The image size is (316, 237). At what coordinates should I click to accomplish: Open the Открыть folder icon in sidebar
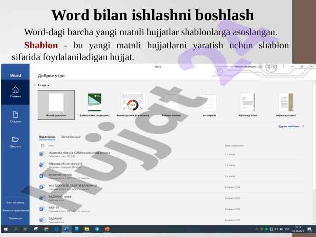(x=15, y=142)
